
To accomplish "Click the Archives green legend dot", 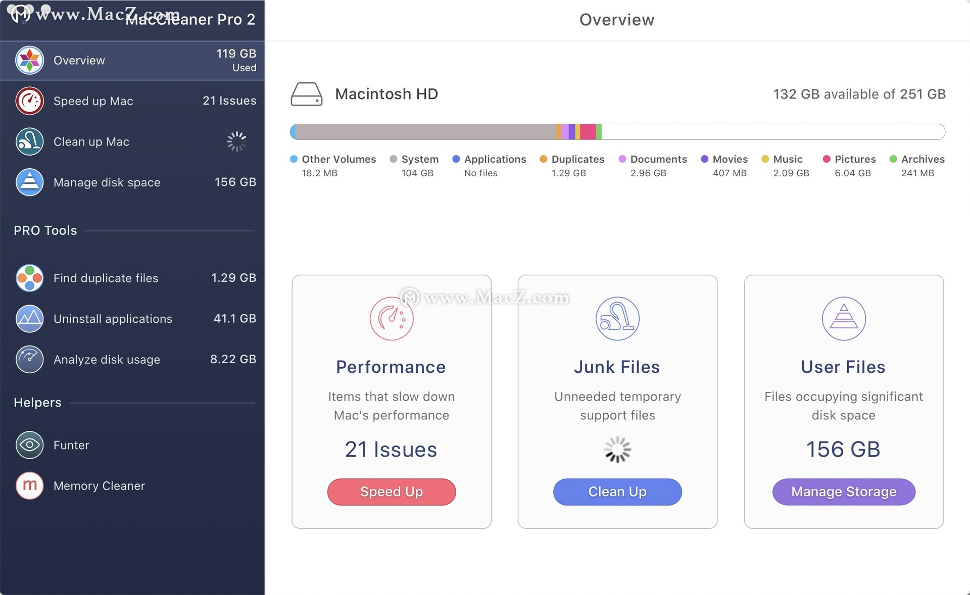I will tap(893, 159).
